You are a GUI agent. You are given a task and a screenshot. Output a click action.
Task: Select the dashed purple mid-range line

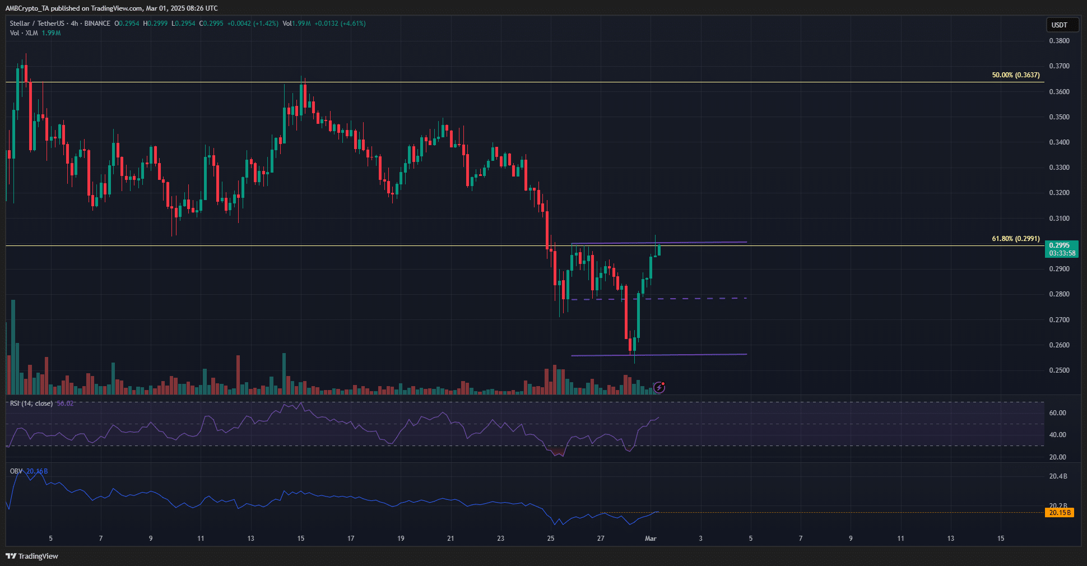(659, 299)
